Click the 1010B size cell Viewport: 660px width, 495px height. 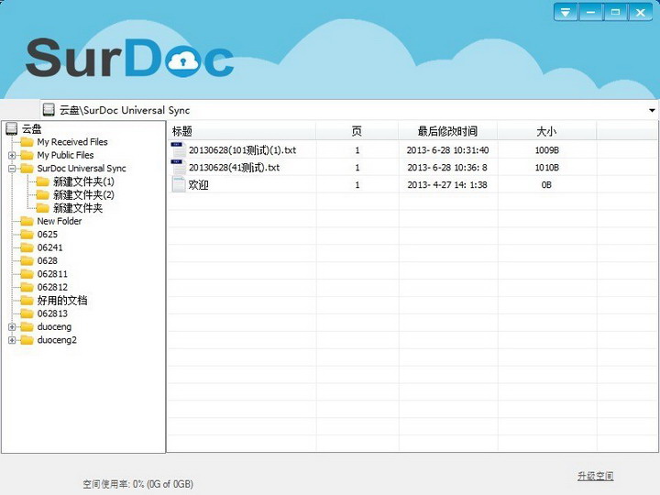546,168
